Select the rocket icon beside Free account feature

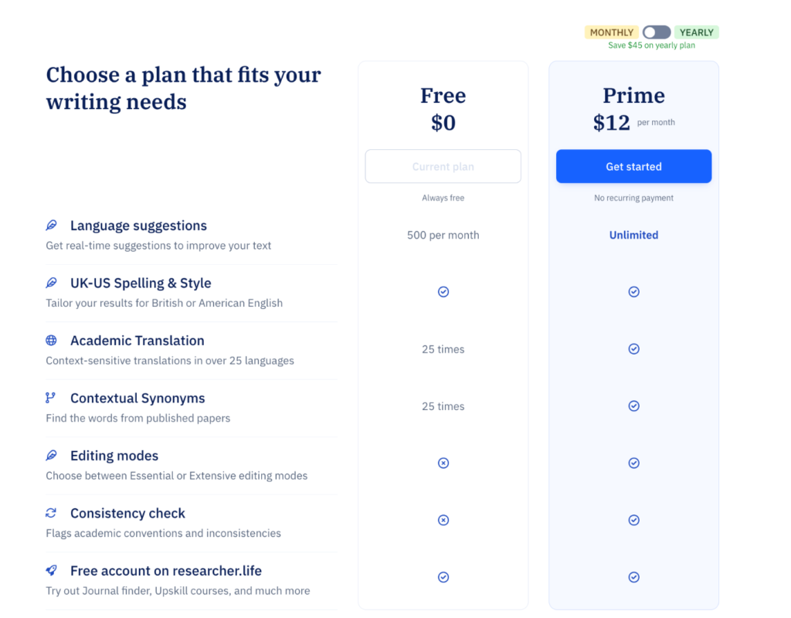(x=51, y=570)
